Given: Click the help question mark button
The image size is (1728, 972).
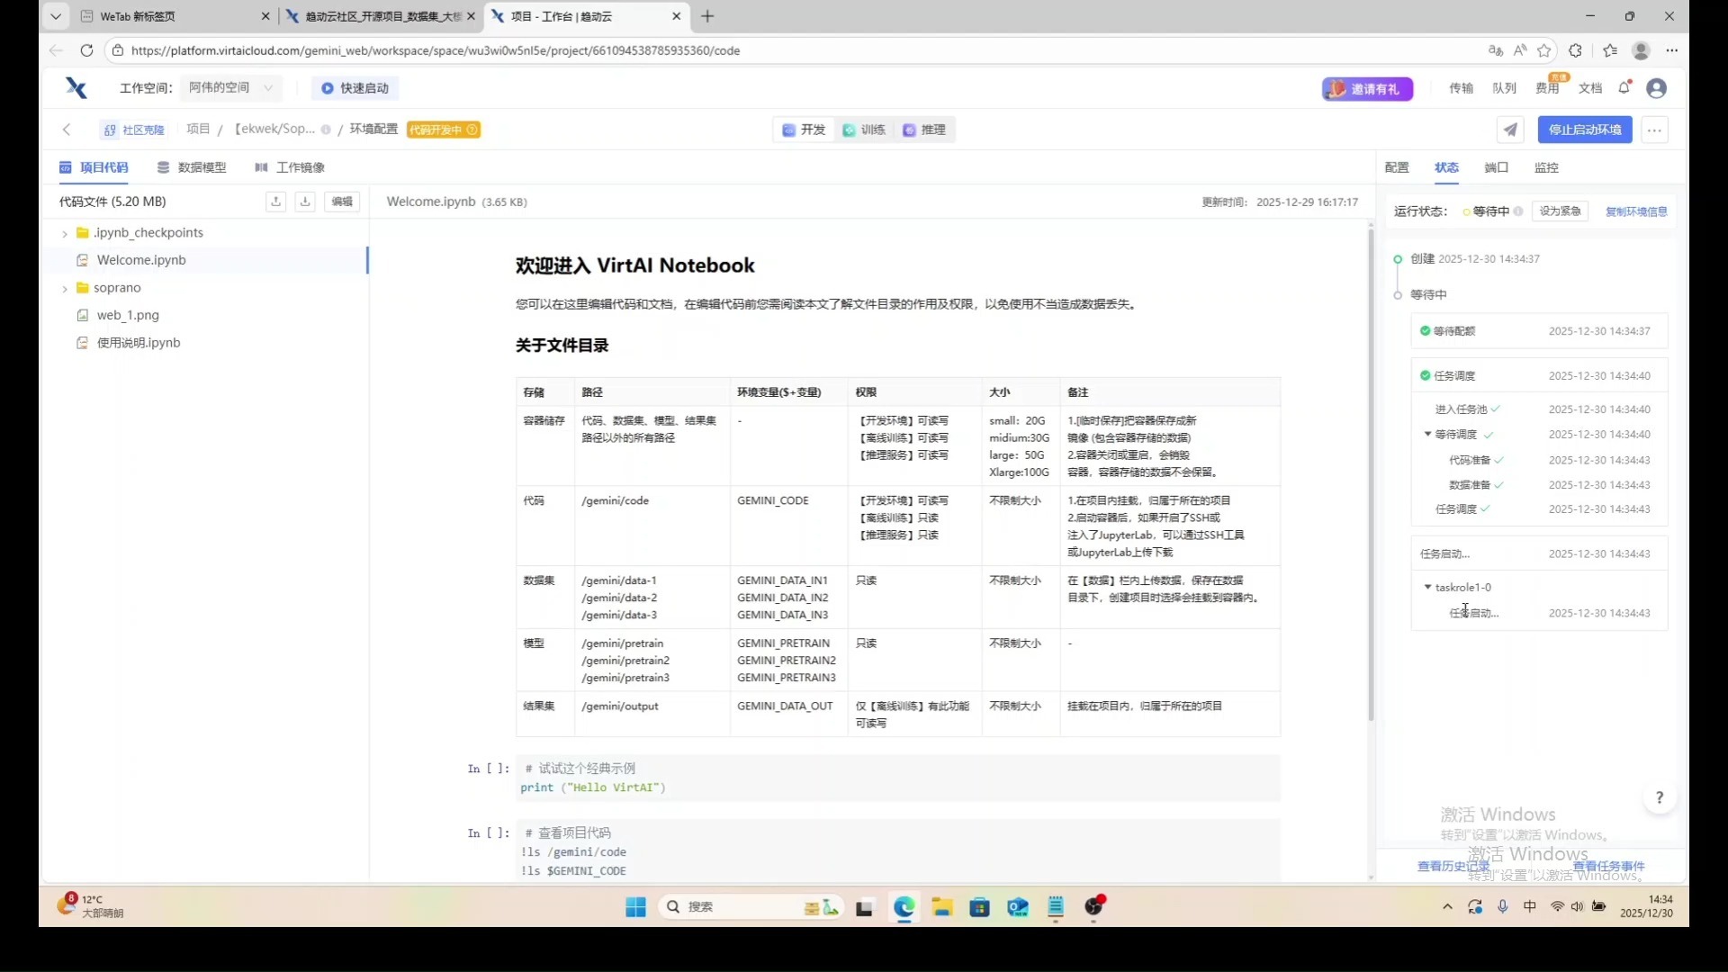Looking at the screenshot, I should click(x=1660, y=797).
